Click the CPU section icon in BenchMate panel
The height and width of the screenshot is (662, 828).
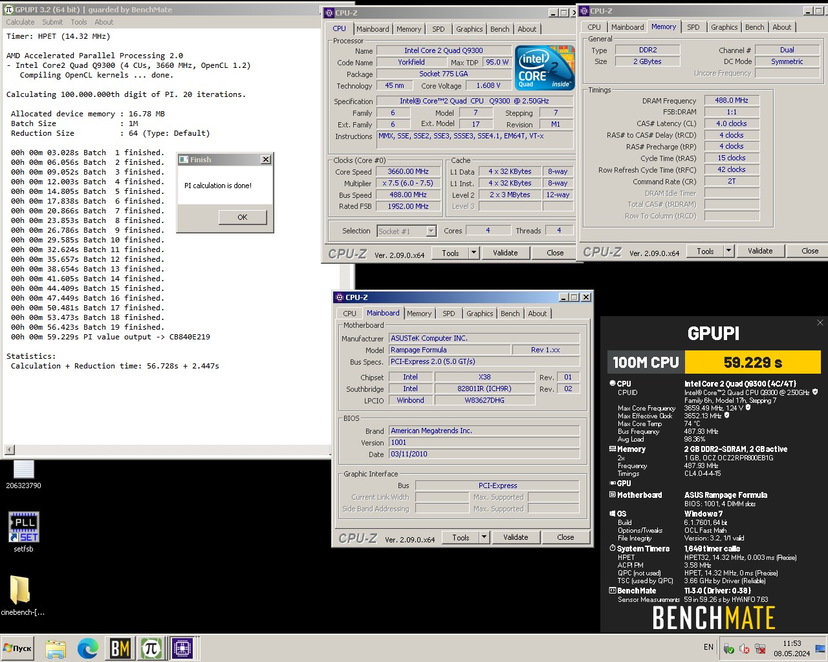[x=613, y=383]
